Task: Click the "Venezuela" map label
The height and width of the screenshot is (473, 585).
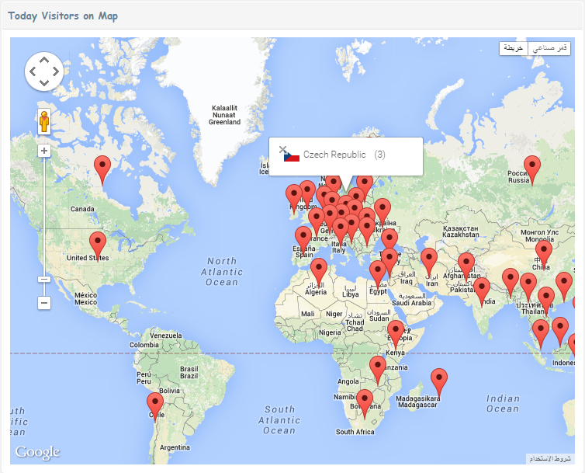Action: click(166, 336)
